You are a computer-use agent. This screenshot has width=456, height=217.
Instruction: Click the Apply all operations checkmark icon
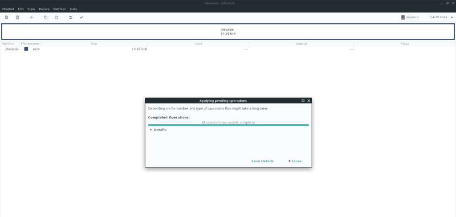(x=81, y=17)
